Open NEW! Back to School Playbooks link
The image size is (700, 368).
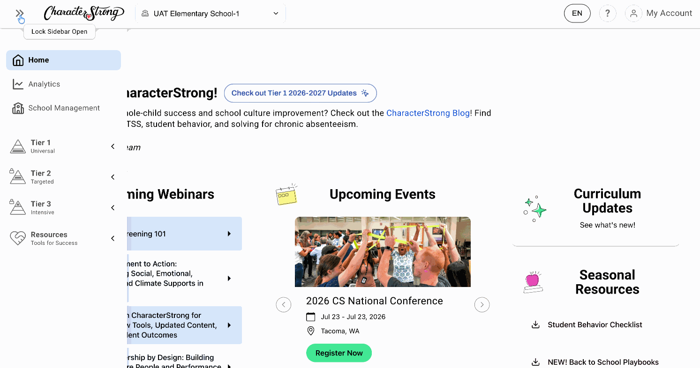pos(603,362)
